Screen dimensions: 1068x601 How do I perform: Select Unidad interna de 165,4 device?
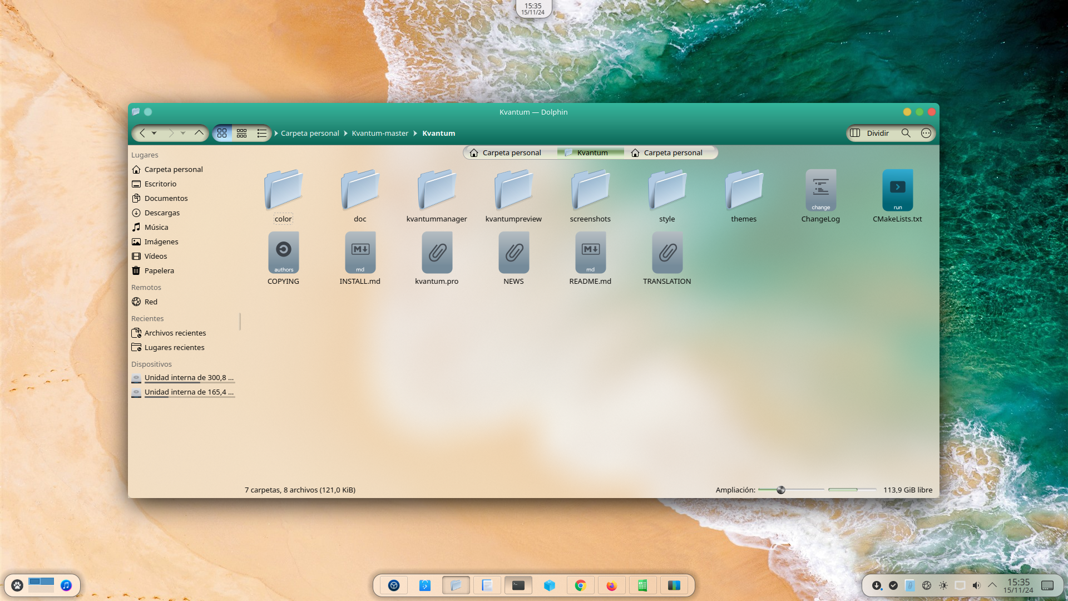pyautogui.click(x=184, y=392)
